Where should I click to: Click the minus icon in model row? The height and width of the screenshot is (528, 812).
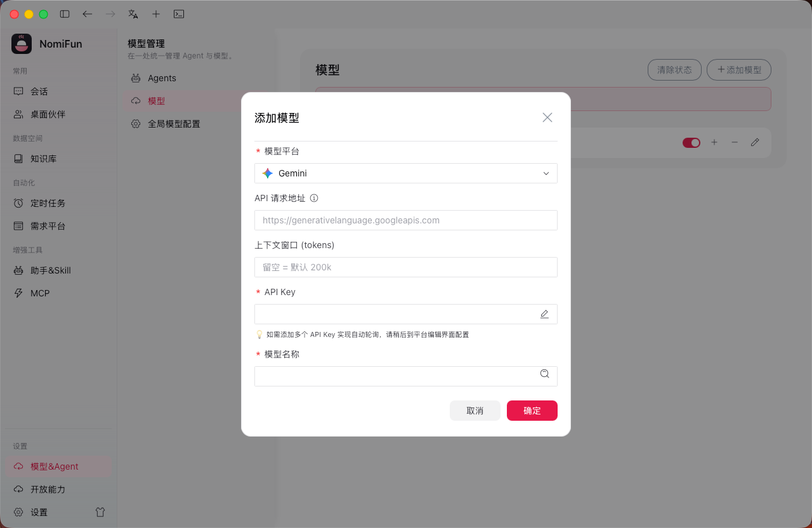click(735, 143)
